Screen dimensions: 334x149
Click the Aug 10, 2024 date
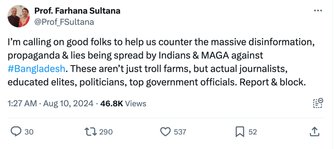coord(68,104)
